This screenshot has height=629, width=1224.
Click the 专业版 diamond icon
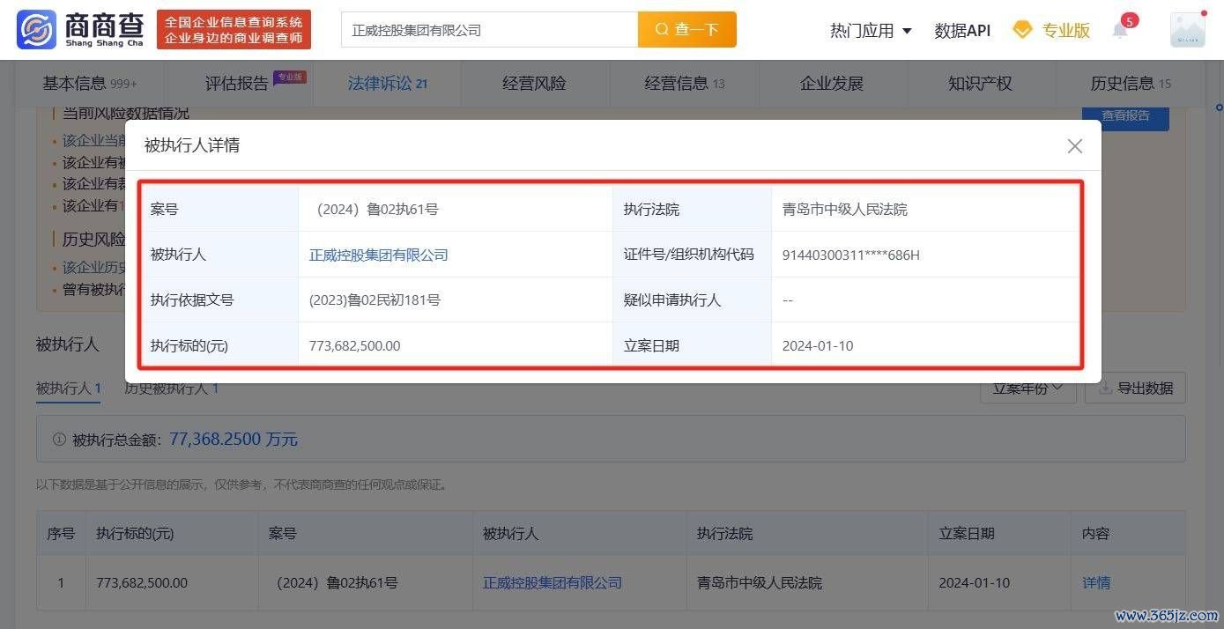[1022, 30]
